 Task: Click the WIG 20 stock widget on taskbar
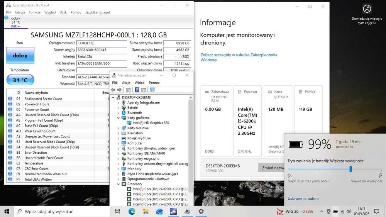tap(295, 211)
